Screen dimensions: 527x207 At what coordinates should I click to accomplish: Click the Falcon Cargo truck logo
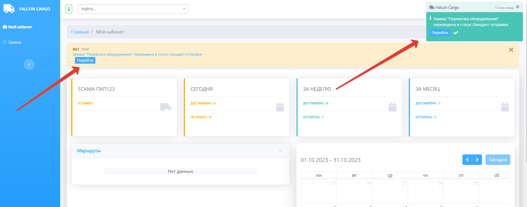(9, 9)
